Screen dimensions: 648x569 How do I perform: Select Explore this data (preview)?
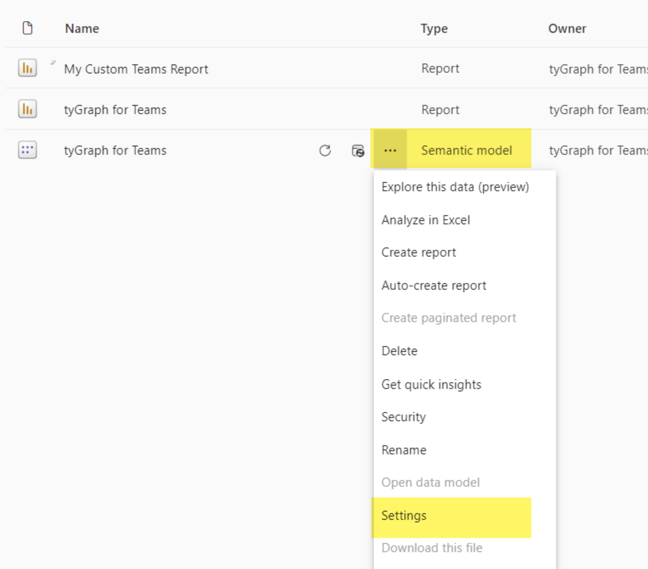coord(455,187)
